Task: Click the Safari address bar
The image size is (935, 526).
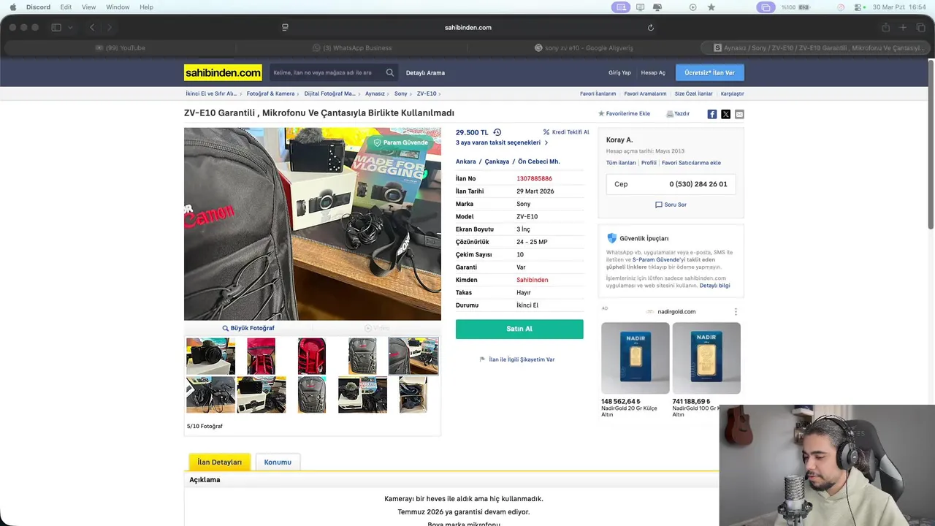Action: coord(467,28)
